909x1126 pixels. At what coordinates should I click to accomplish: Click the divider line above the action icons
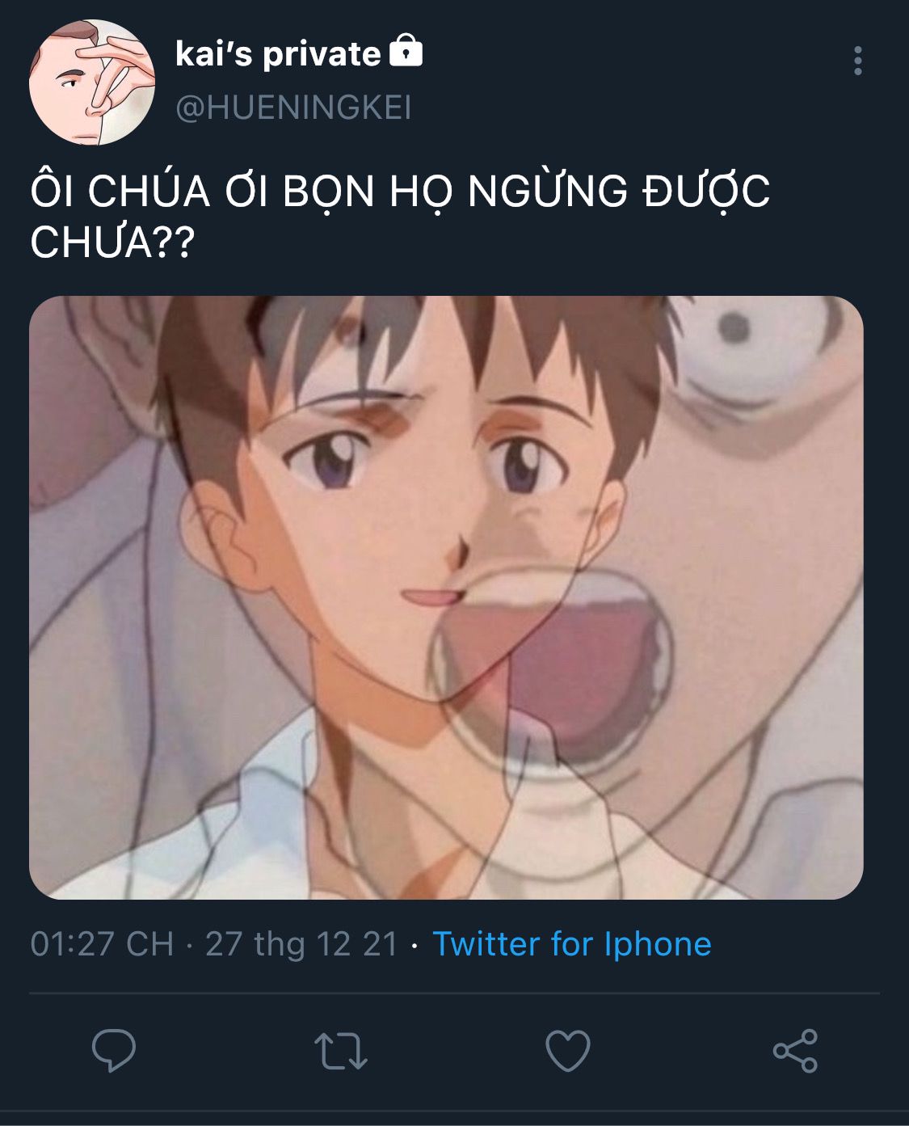(x=454, y=993)
